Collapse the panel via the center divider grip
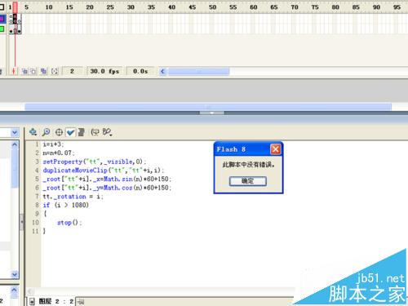Viewport: 408px width, 306px height. point(211,113)
